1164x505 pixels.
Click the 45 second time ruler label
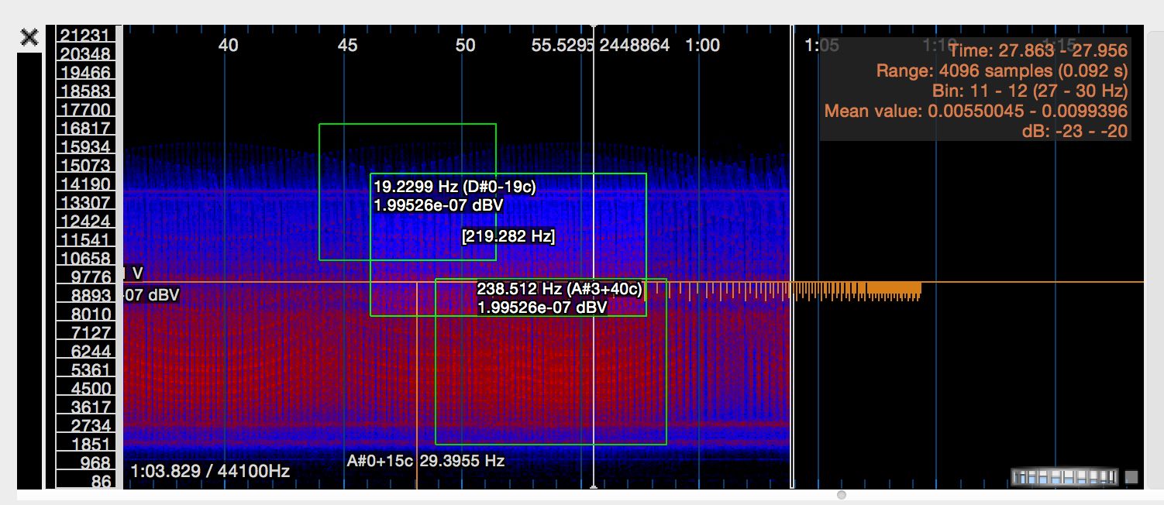347,46
